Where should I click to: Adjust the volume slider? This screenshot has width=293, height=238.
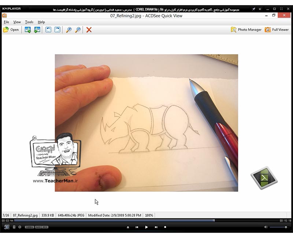pyautogui.click(x=279, y=227)
